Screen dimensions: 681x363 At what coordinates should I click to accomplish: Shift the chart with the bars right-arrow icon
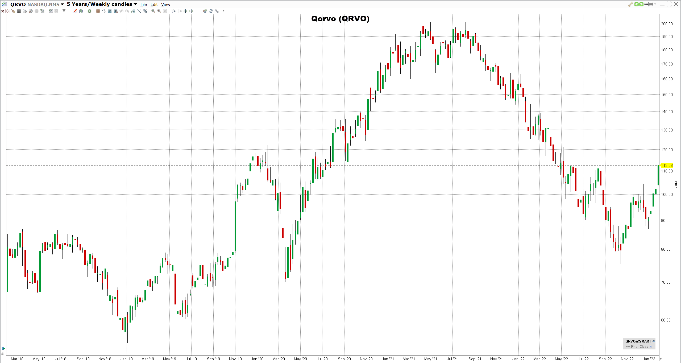[173, 11]
